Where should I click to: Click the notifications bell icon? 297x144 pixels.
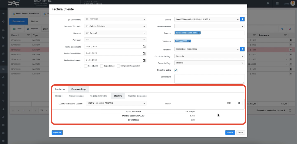[x=268, y=3]
